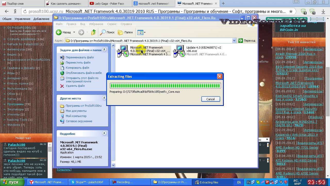
Task: Switch to Recording taskbar button
Action: tap(130, 182)
